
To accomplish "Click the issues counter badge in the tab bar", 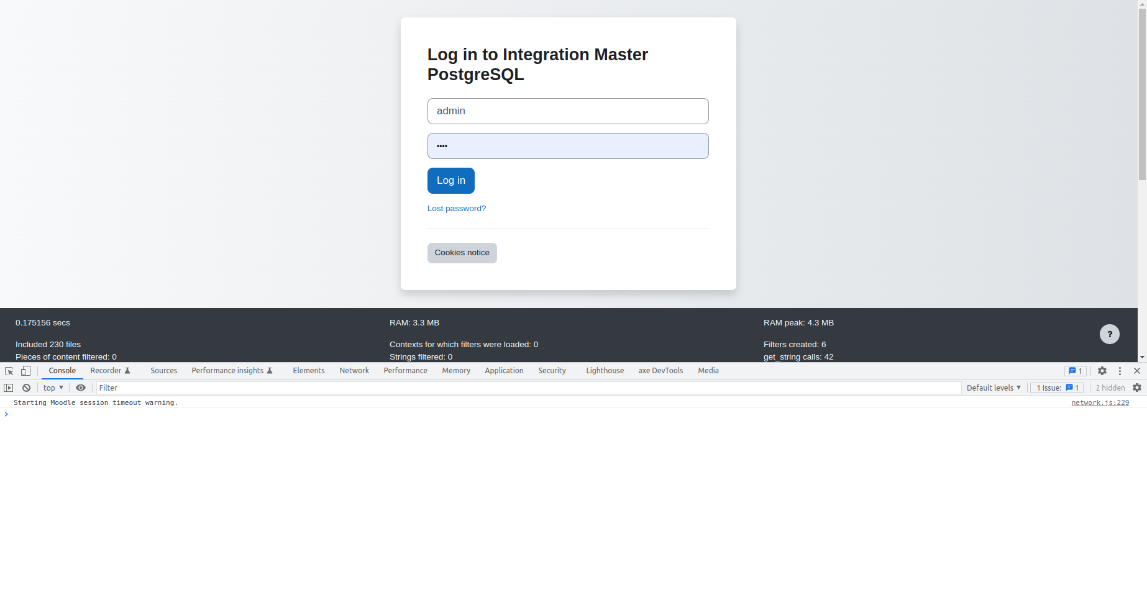I will (x=1076, y=371).
